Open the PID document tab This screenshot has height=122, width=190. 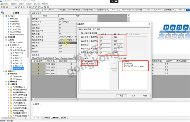click(x=45, y=10)
